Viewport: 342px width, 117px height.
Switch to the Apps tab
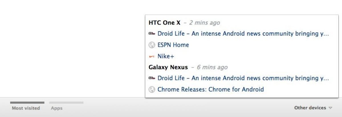pyautogui.click(x=57, y=108)
